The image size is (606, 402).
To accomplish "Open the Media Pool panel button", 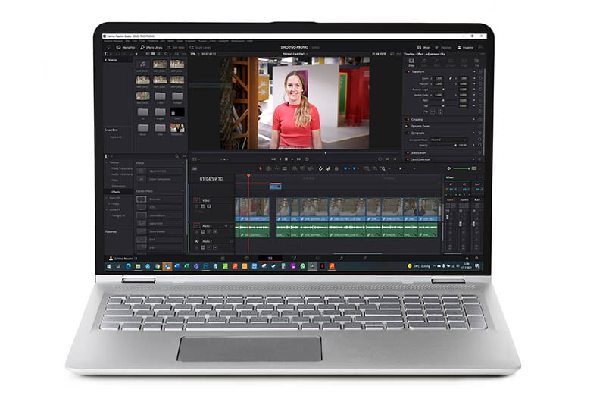I will point(126,47).
